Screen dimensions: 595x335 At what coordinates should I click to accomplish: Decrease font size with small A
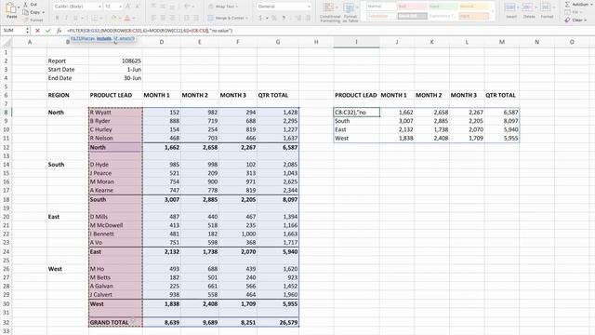[137, 7]
